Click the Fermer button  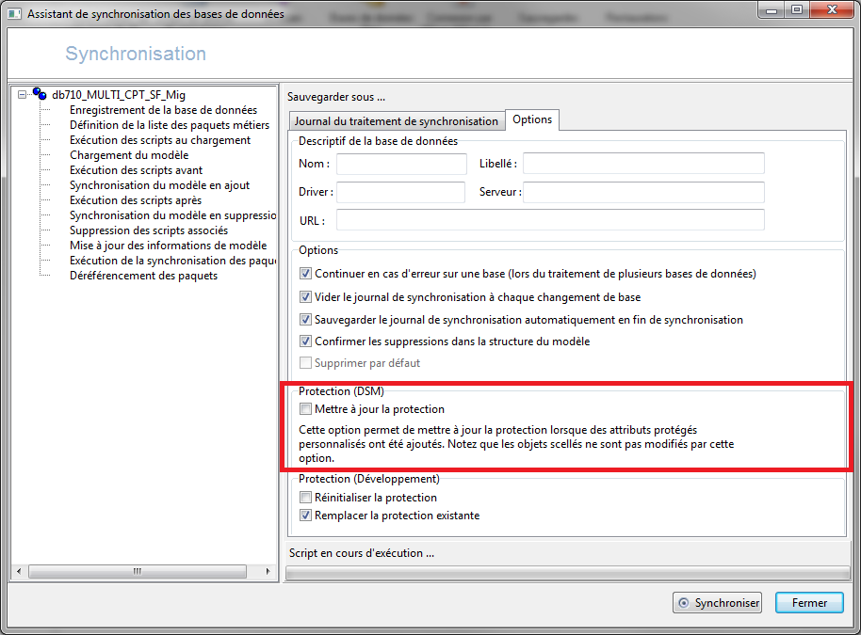click(x=809, y=603)
